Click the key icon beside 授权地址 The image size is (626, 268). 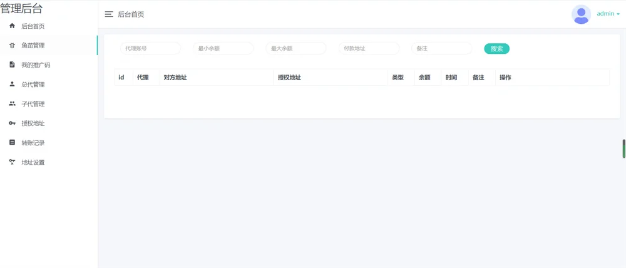[12, 123]
